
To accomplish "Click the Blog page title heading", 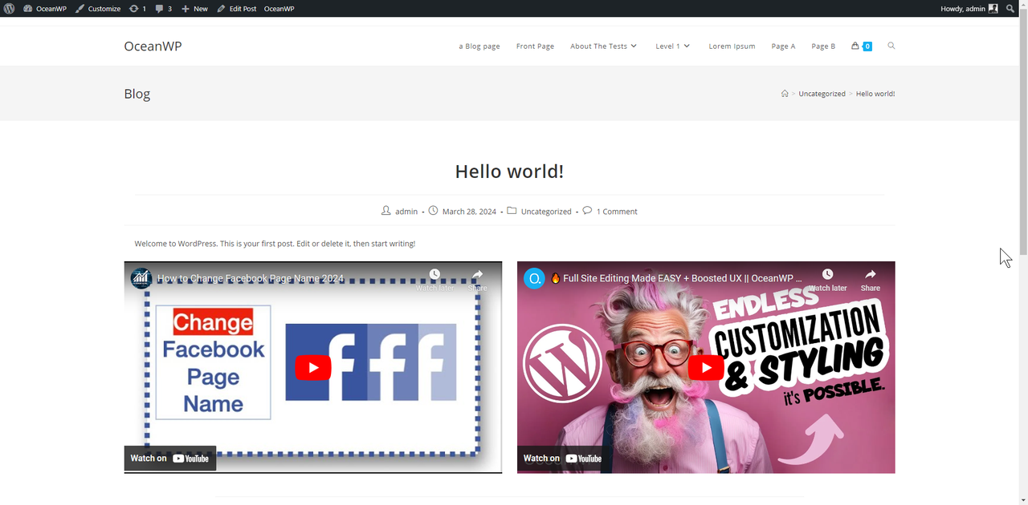I will 137,94.
